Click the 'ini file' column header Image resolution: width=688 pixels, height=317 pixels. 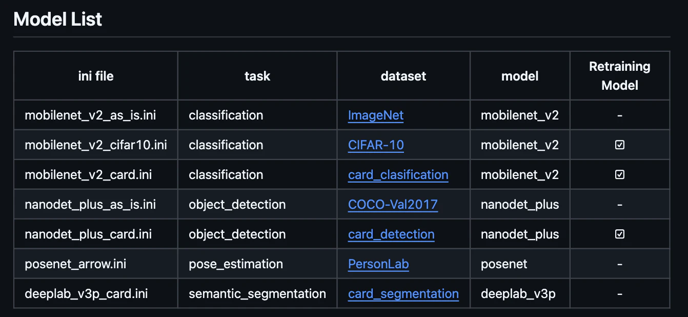[x=96, y=76]
